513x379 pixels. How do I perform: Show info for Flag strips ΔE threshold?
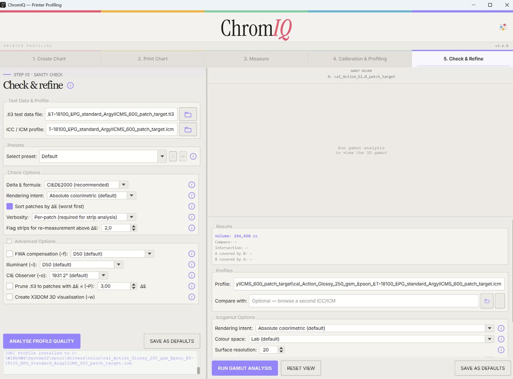pyautogui.click(x=192, y=228)
